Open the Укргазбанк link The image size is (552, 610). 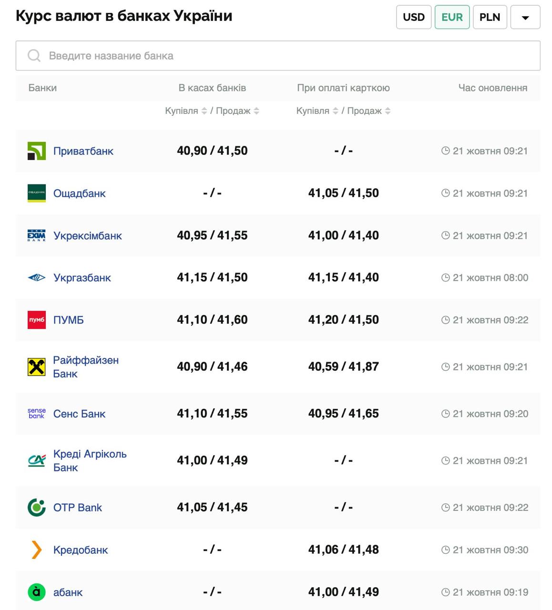click(82, 278)
